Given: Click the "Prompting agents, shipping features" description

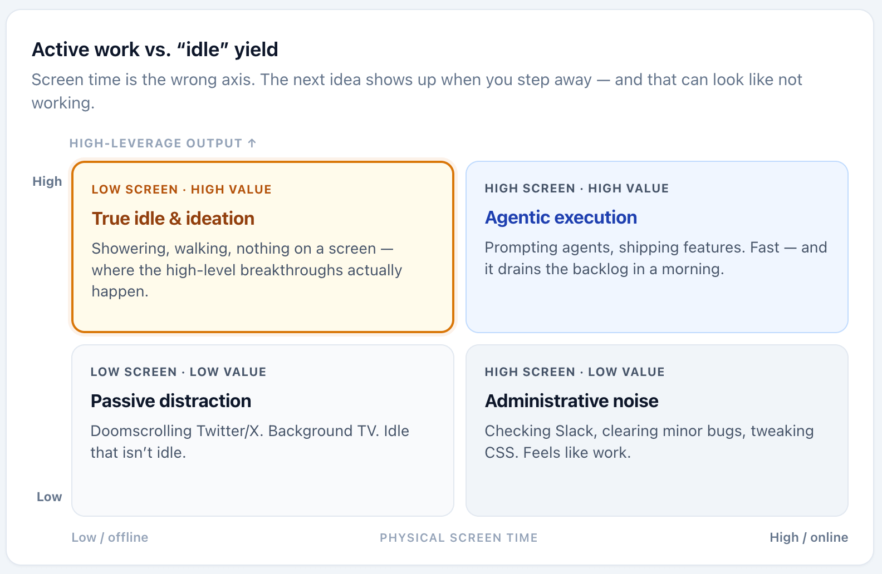Looking at the screenshot, I should click(655, 258).
